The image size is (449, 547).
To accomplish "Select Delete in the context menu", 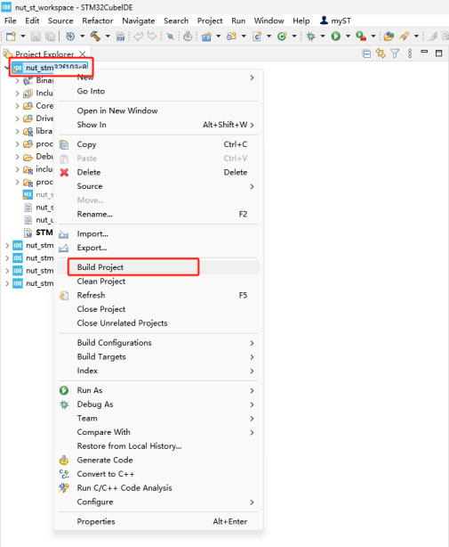I will point(158,172).
